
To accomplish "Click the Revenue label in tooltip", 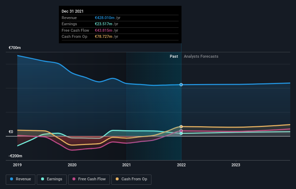I will tap(69, 18).
